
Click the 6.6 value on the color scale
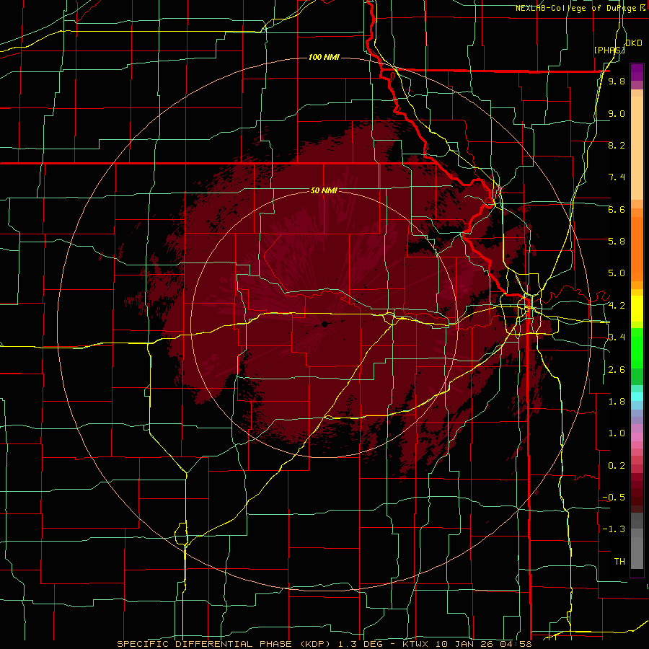coord(617,209)
